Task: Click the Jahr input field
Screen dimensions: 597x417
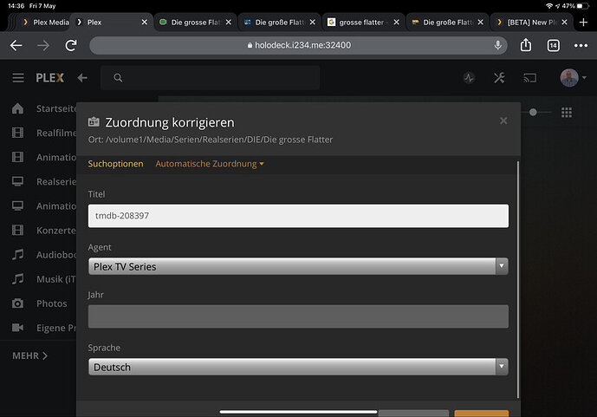Action: (x=298, y=316)
